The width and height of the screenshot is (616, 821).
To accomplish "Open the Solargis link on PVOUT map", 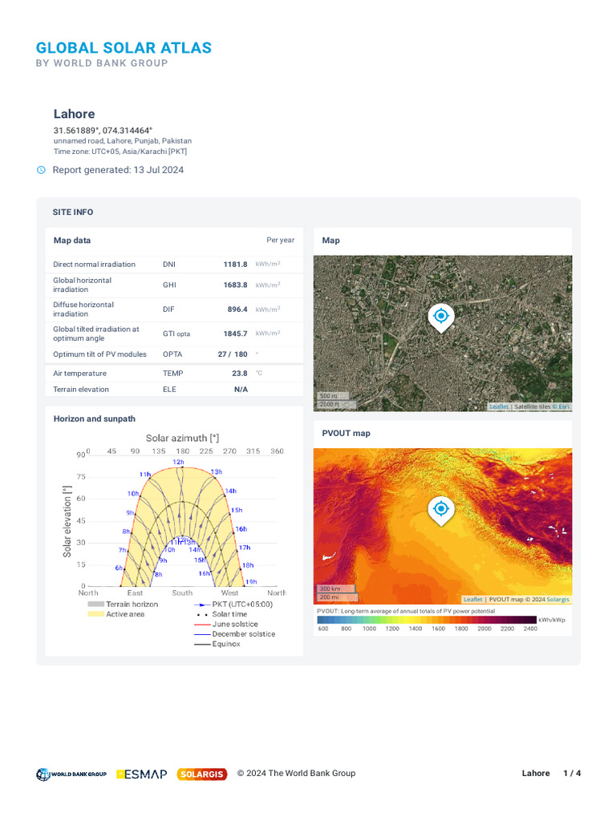I will [557, 600].
